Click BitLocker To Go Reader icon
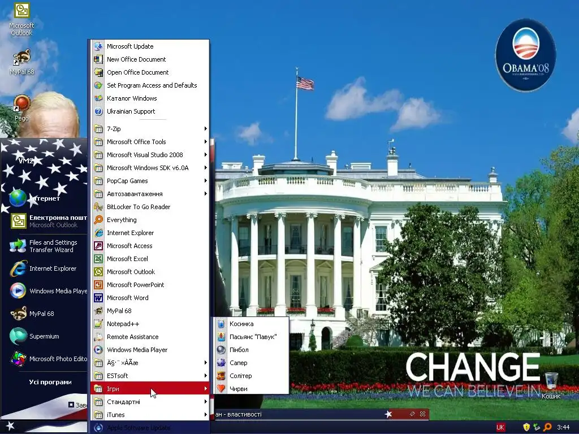This screenshot has height=434, width=579. [98, 207]
